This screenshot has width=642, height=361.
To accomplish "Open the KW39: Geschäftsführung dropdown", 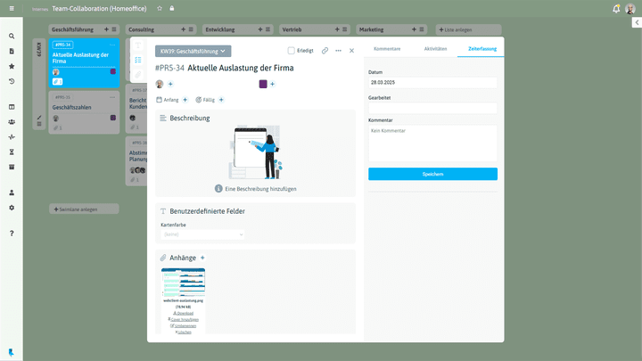I will [x=193, y=52].
